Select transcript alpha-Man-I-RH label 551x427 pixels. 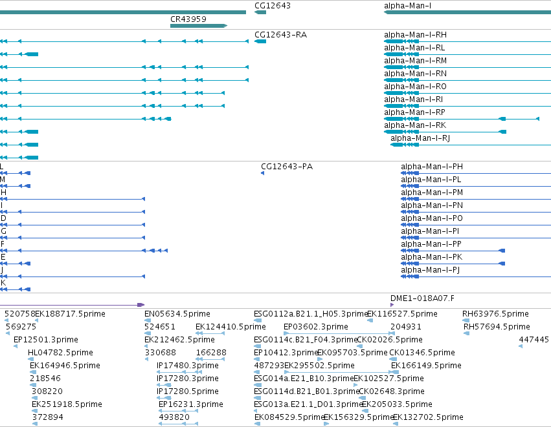tap(416, 35)
